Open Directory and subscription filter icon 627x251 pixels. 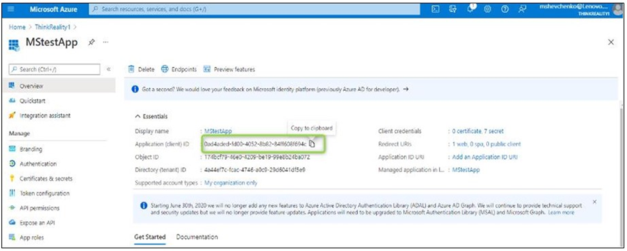453,9
